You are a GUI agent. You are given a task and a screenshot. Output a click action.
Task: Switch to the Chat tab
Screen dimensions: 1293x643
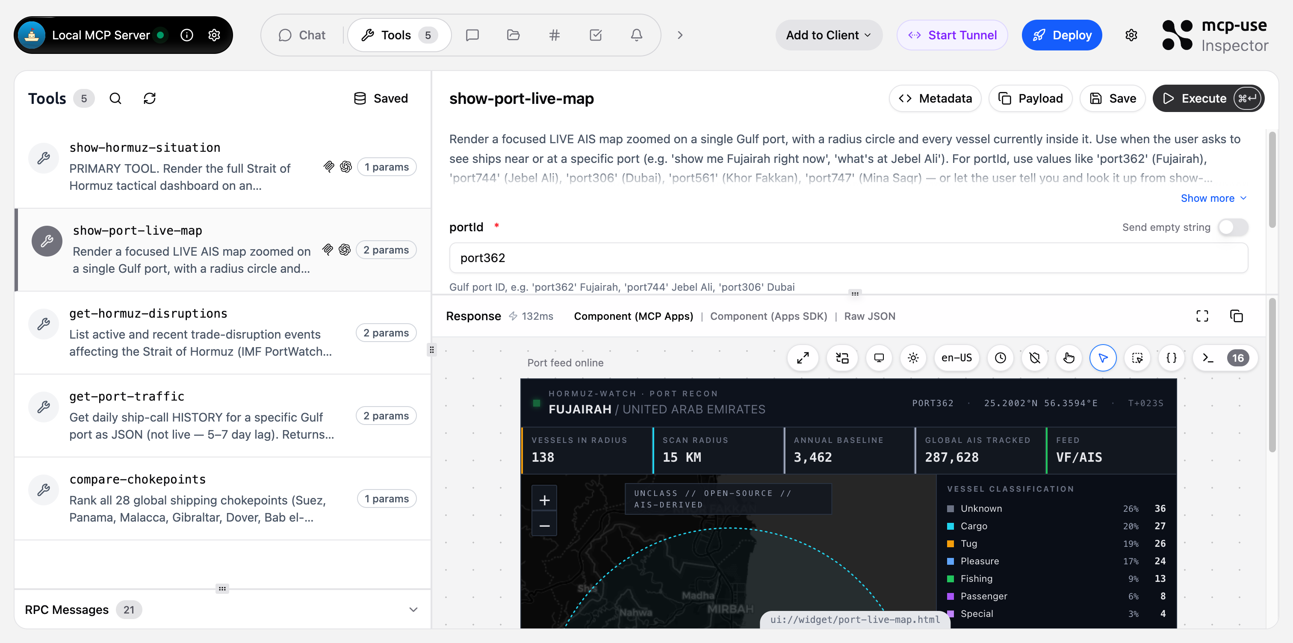tap(302, 35)
